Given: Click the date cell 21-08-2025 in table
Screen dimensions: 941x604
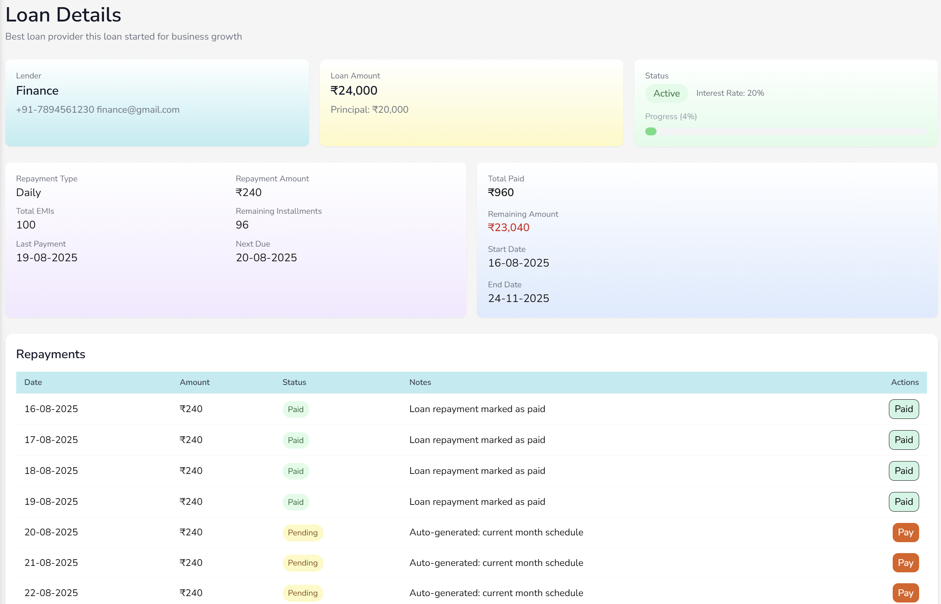Looking at the screenshot, I should coord(51,563).
